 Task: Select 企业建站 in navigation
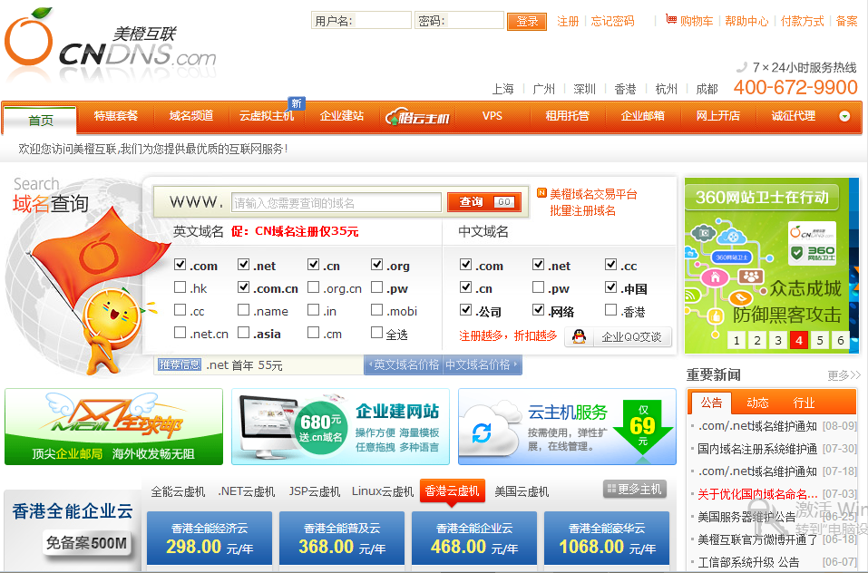(342, 116)
